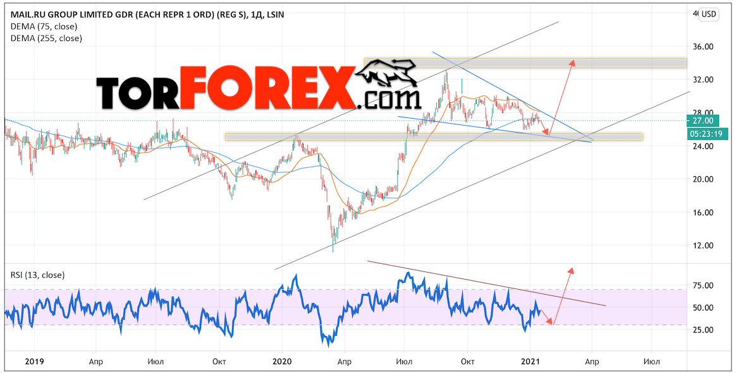736x373 pixels.
Task: Click the 2019 time axis label
Action: pos(34,362)
